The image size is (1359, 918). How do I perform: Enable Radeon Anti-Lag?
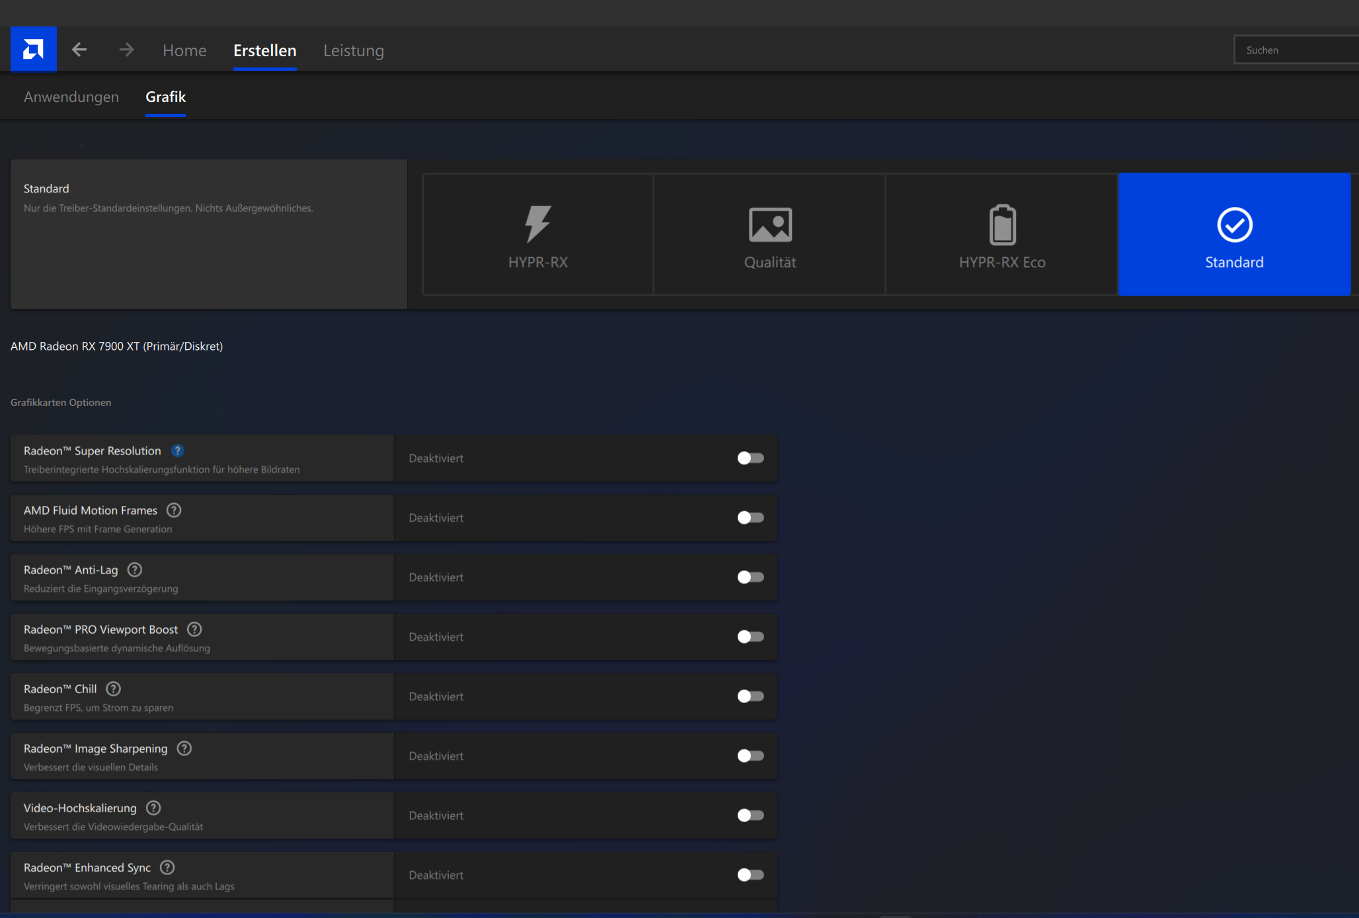750,577
